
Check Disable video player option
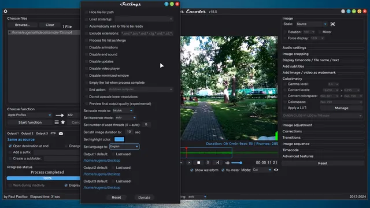click(86, 69)
